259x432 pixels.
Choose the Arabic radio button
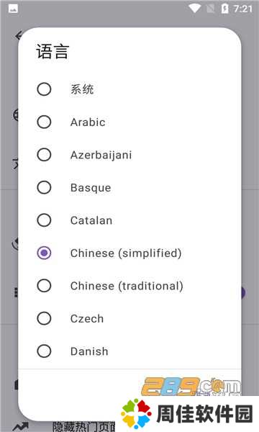pos(44,122)
